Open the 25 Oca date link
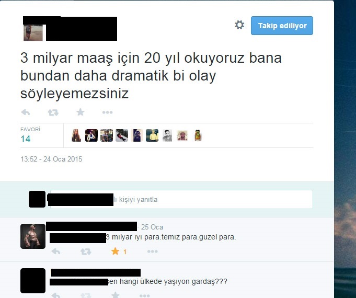Image resolution: width=356 pixels, height=298 pixels. (152, 227)
